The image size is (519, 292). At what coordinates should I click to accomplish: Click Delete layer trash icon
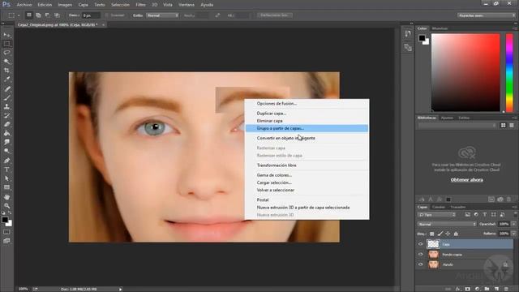click(x=506, y=289)
